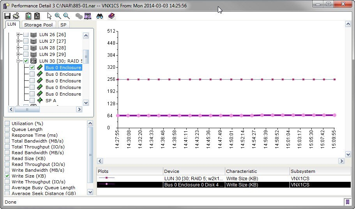Image resolution: width=355 pixels, height=209 pixels.
Task: Expand the LUN 28 tree node
Action: [x=18, y=48]
